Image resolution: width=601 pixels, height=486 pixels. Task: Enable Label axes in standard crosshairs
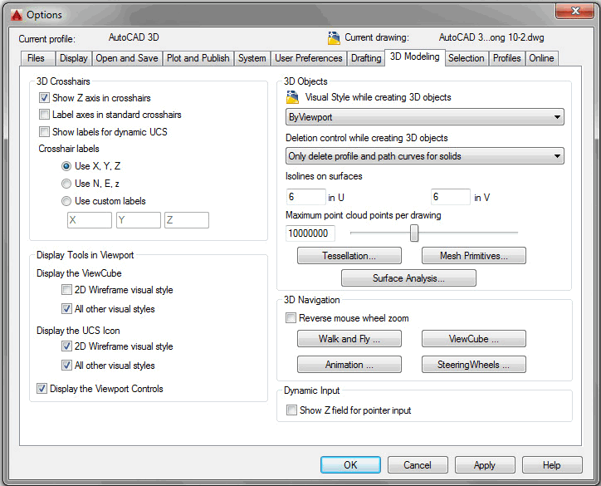[x=45, y=115]
